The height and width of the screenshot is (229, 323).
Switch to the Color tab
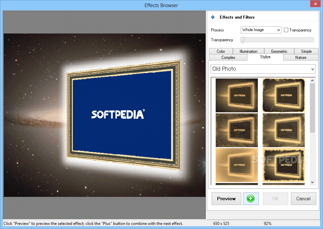(x=221, y=51)
